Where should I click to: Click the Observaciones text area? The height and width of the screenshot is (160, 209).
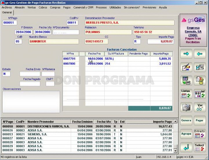(x=31, y=102)
